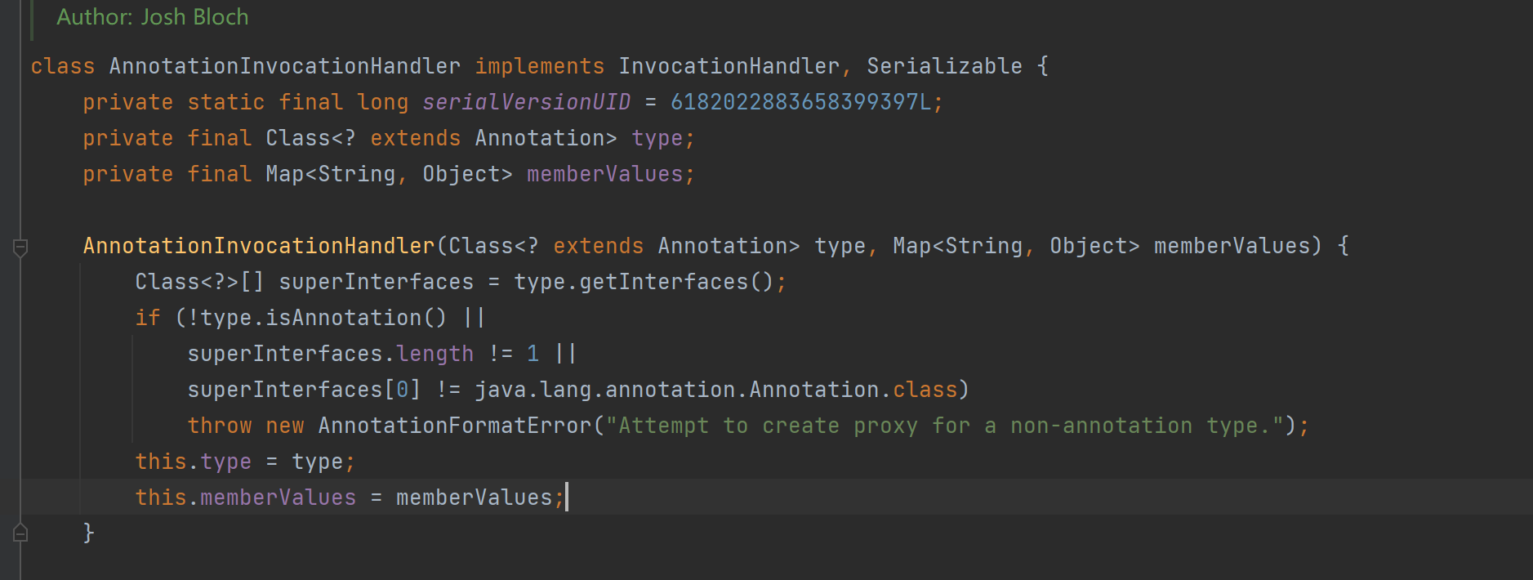The width and height of the screenshot is (1533, 580).
Task: Click the "Author: Josh Bloch" doc comment
Action: (x=153, y=17)
